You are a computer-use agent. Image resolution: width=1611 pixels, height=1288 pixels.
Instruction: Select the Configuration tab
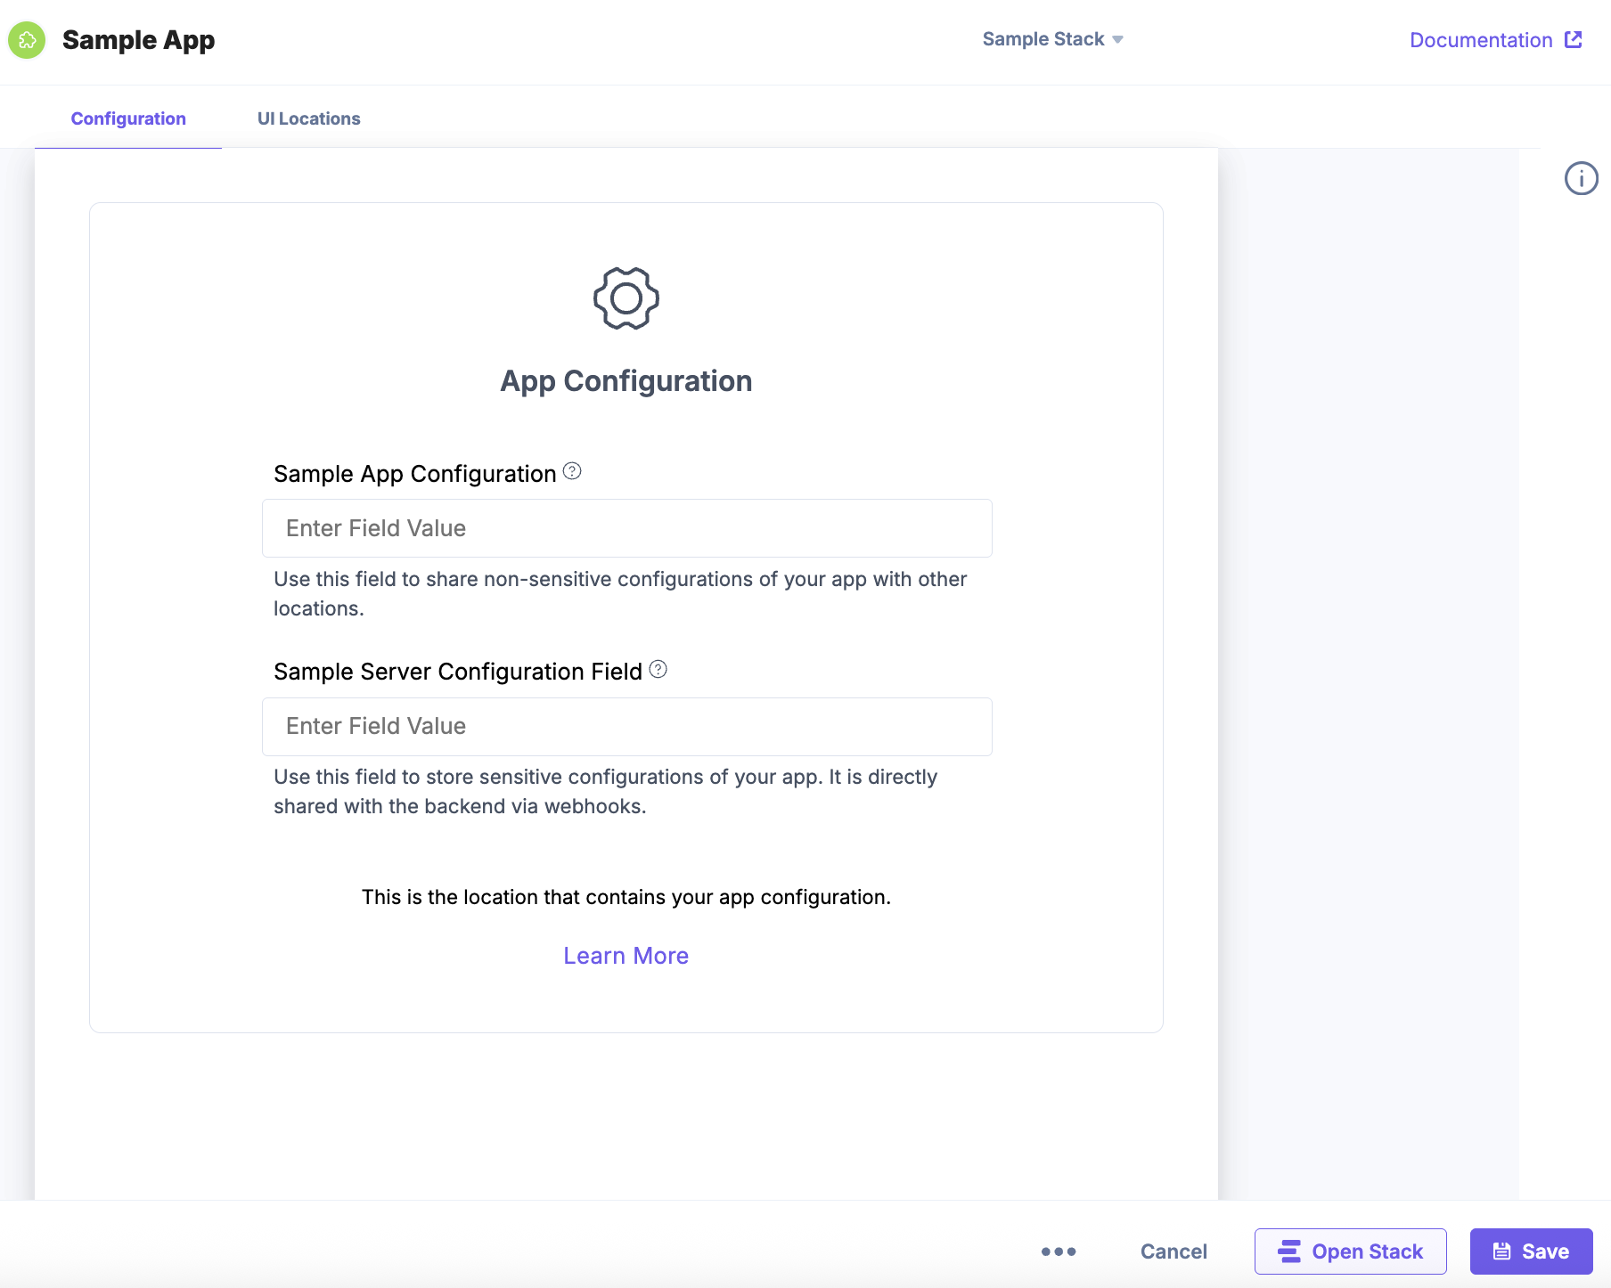pos(127,118)
